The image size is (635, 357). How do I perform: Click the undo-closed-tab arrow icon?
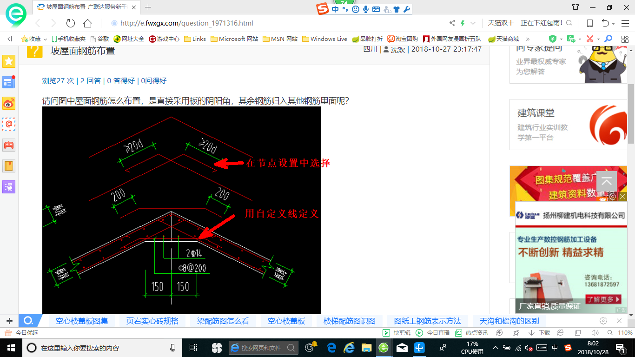605,23
